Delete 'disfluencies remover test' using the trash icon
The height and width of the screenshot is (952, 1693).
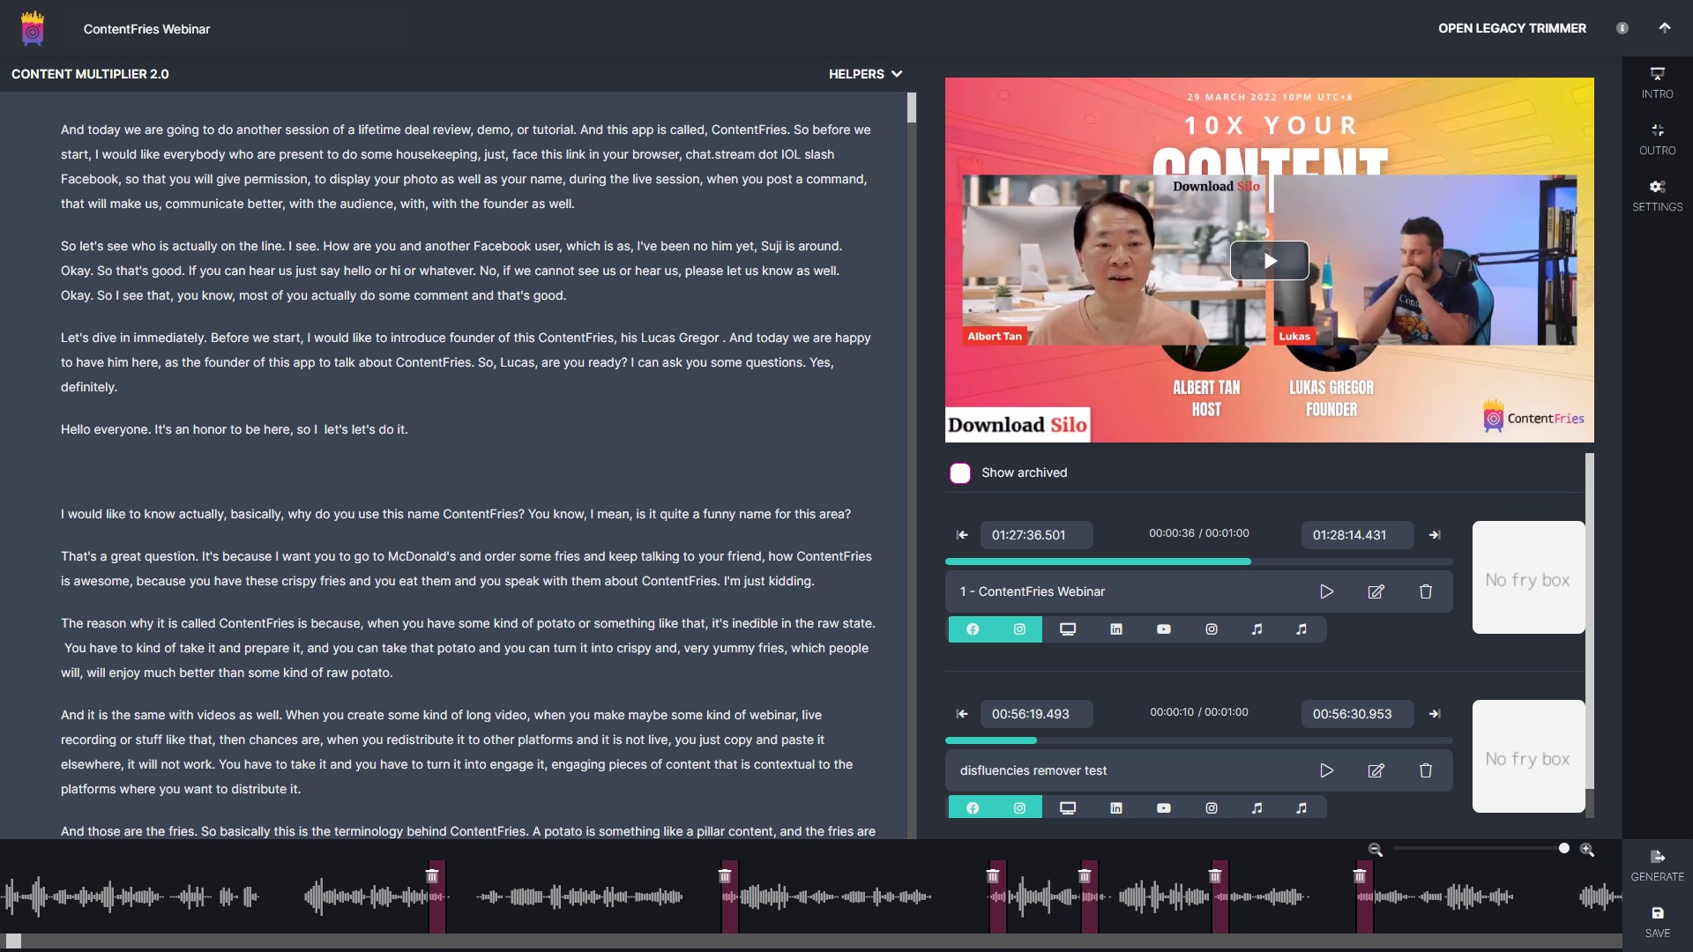coord(1425,770)
